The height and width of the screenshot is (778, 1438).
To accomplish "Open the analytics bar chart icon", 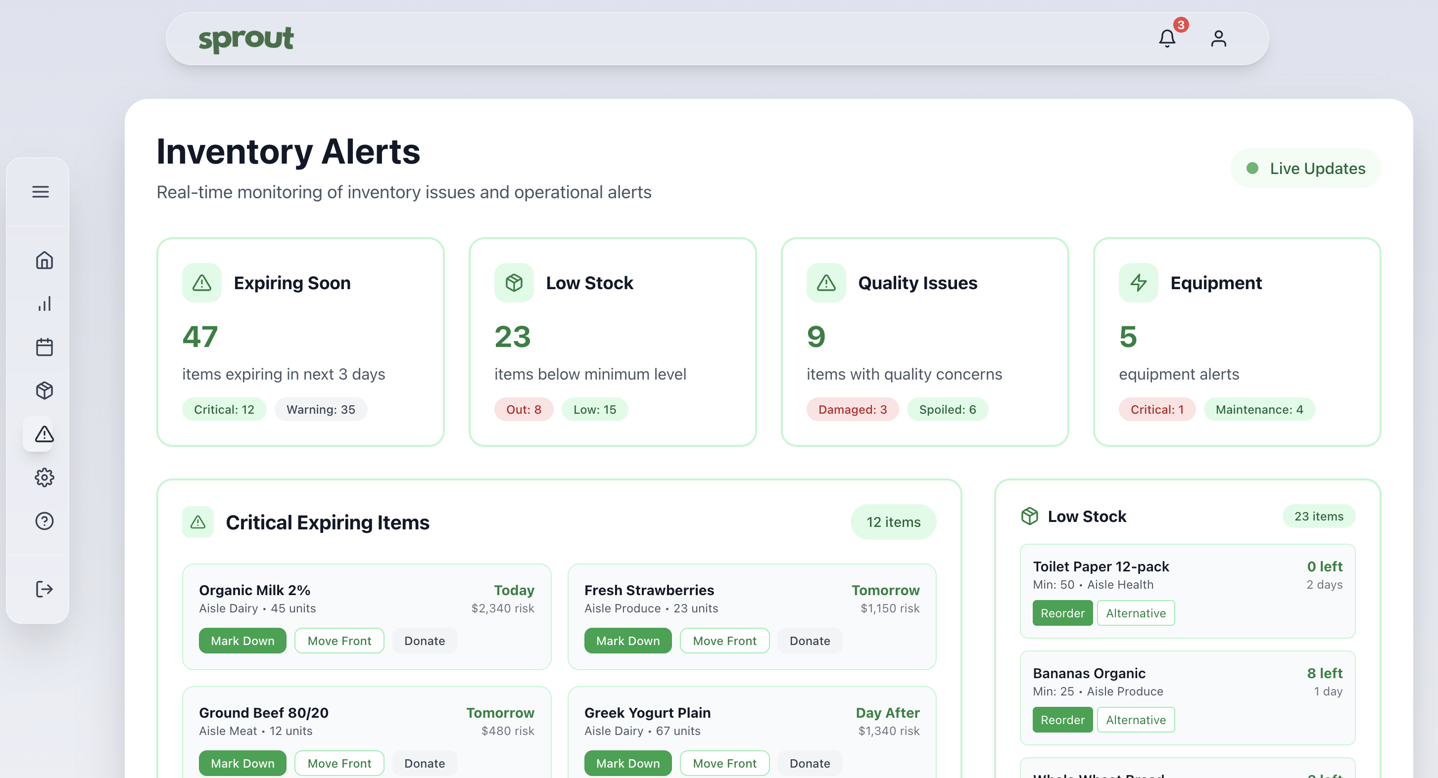I will pos(44,303).
